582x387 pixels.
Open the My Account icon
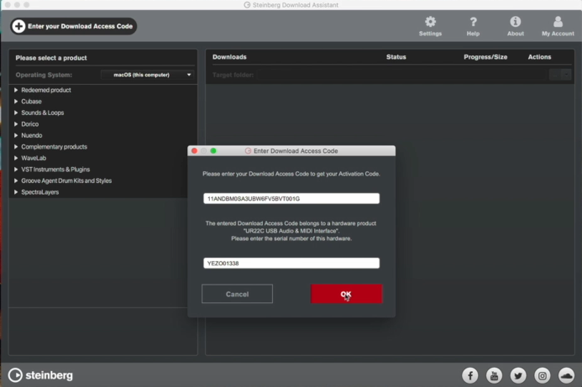coord(558,22)
